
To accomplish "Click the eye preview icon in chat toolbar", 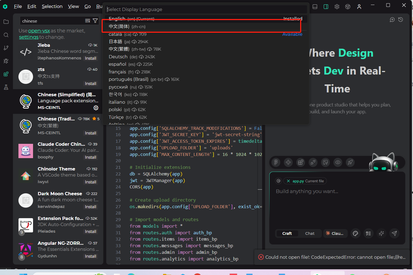I will [338, 162].
